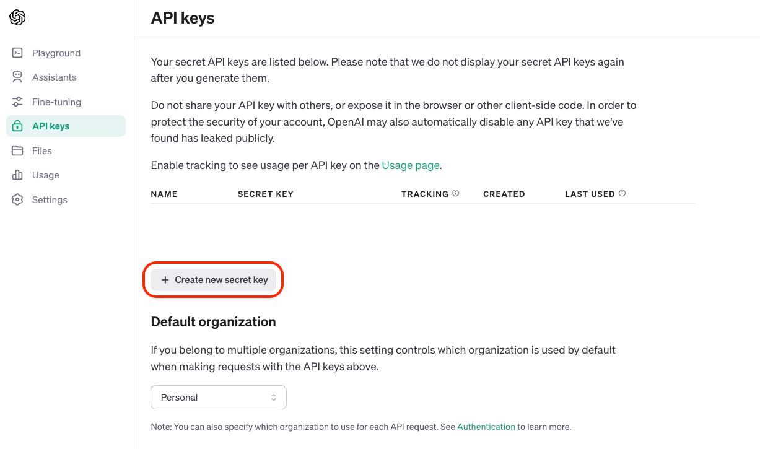Click the Tracking column info icon

click(456, 193)
